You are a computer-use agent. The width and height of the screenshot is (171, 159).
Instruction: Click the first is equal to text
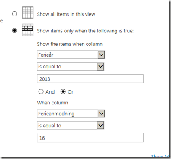coord(50,67)
